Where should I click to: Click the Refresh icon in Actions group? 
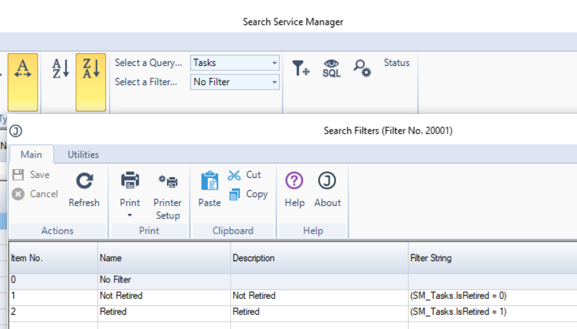pos(84,182)
